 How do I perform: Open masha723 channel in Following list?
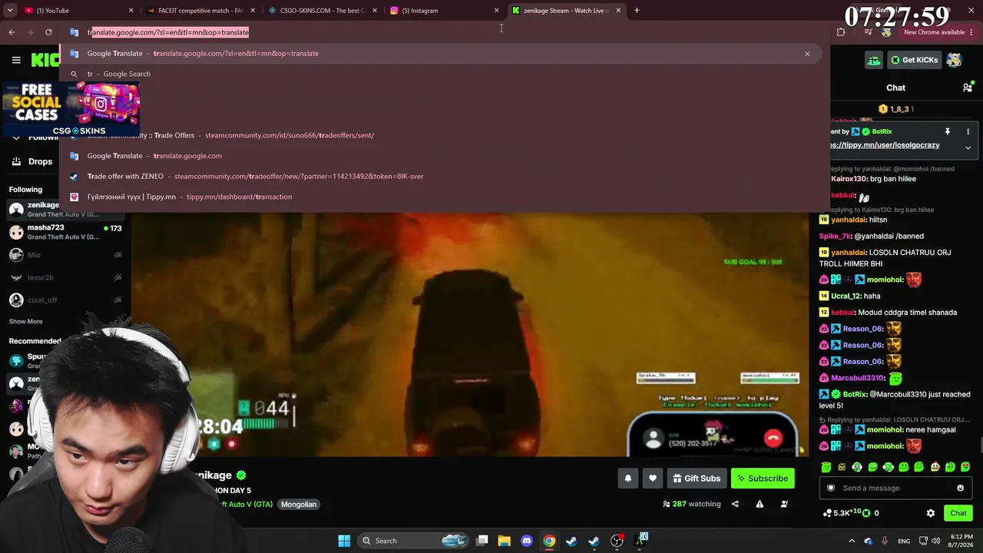coord(65,232)
